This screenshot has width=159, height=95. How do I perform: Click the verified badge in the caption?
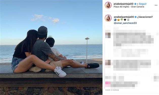[136, 17]
